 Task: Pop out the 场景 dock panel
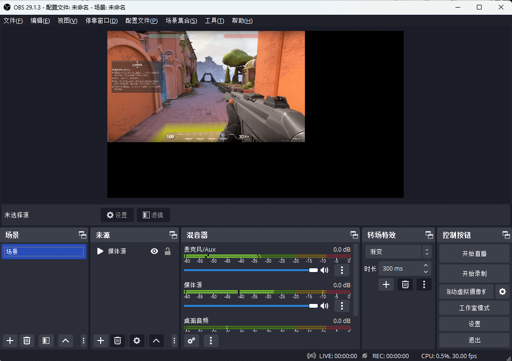(x=83, y=235)
